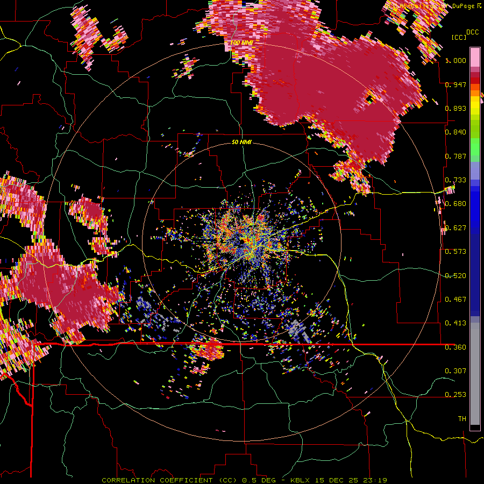This screenshot has height=484, width=484.
Task: Click the 0.253 scale label
Action: pos(455,395)
